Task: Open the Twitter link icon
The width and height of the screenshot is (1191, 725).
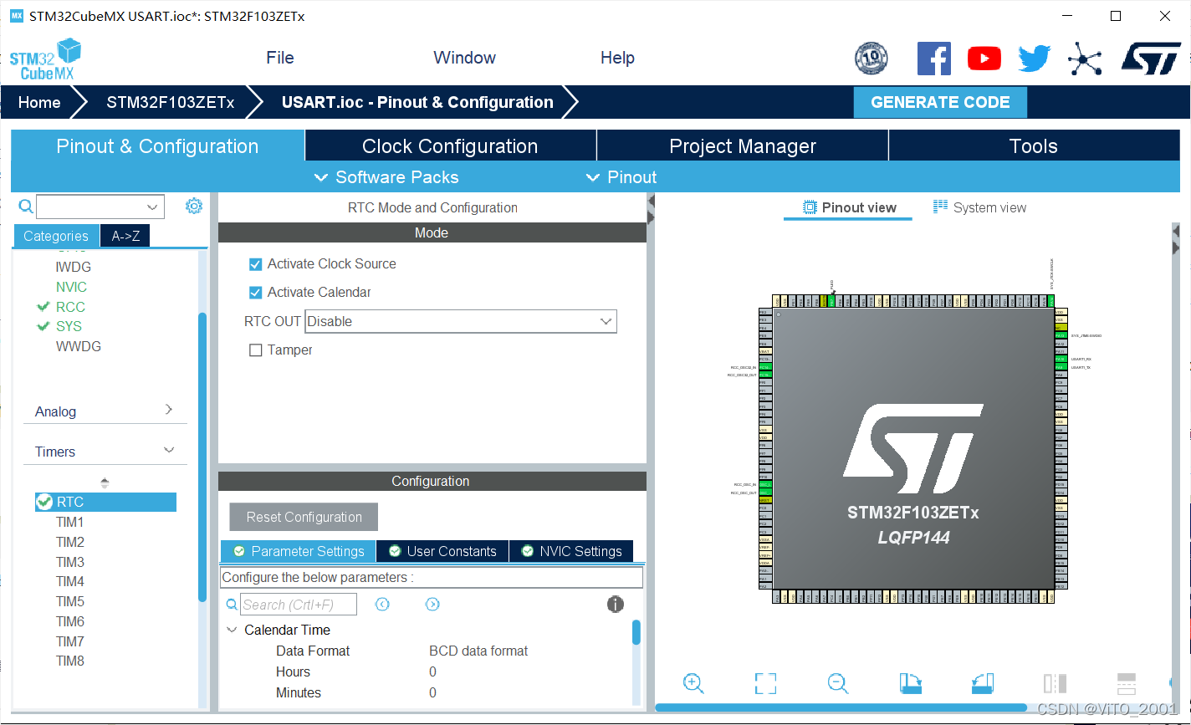Action: click(x=1035, y=59)
